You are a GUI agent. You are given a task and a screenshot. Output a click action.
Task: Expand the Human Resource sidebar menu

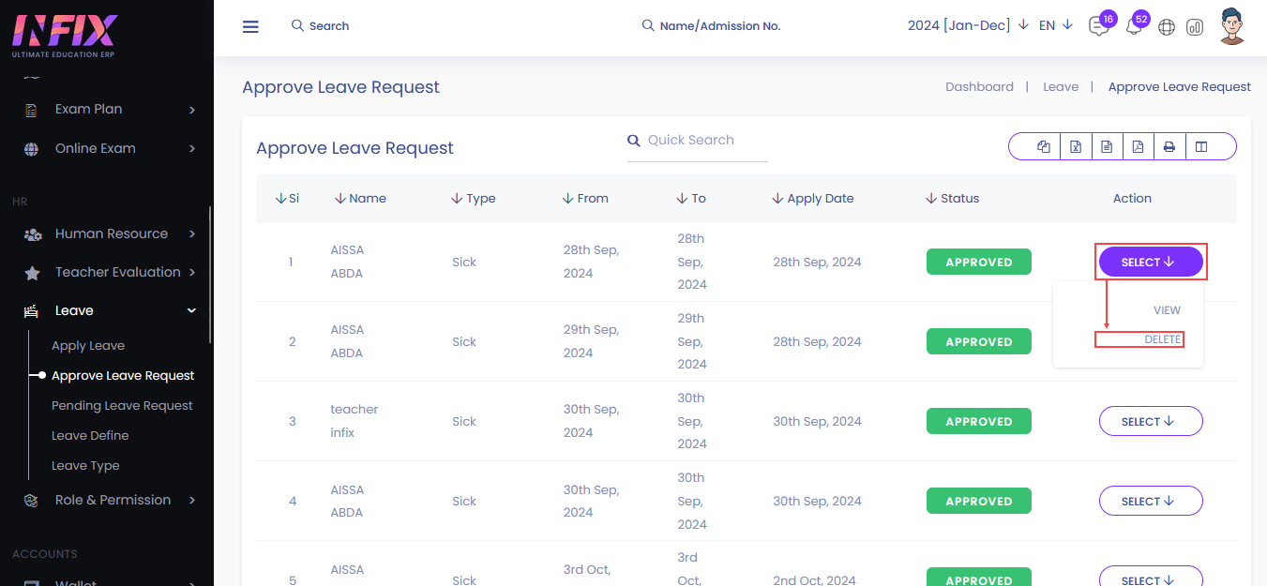click(110, 233)
